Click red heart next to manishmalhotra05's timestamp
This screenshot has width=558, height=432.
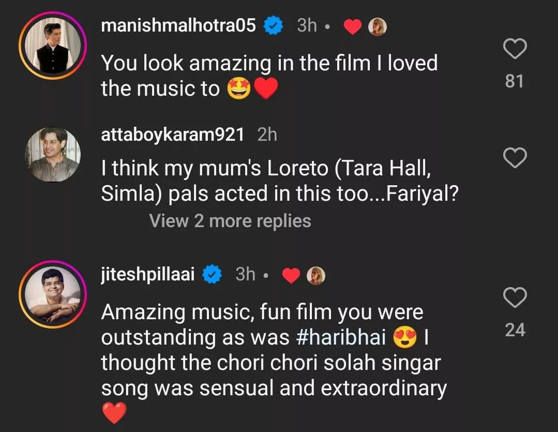(x=352, y=26)
